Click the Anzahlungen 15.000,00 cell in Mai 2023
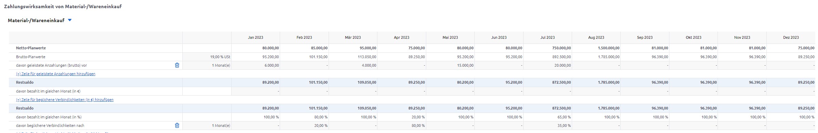The width and height of the screenshot is (818, 133). [450, 65]
